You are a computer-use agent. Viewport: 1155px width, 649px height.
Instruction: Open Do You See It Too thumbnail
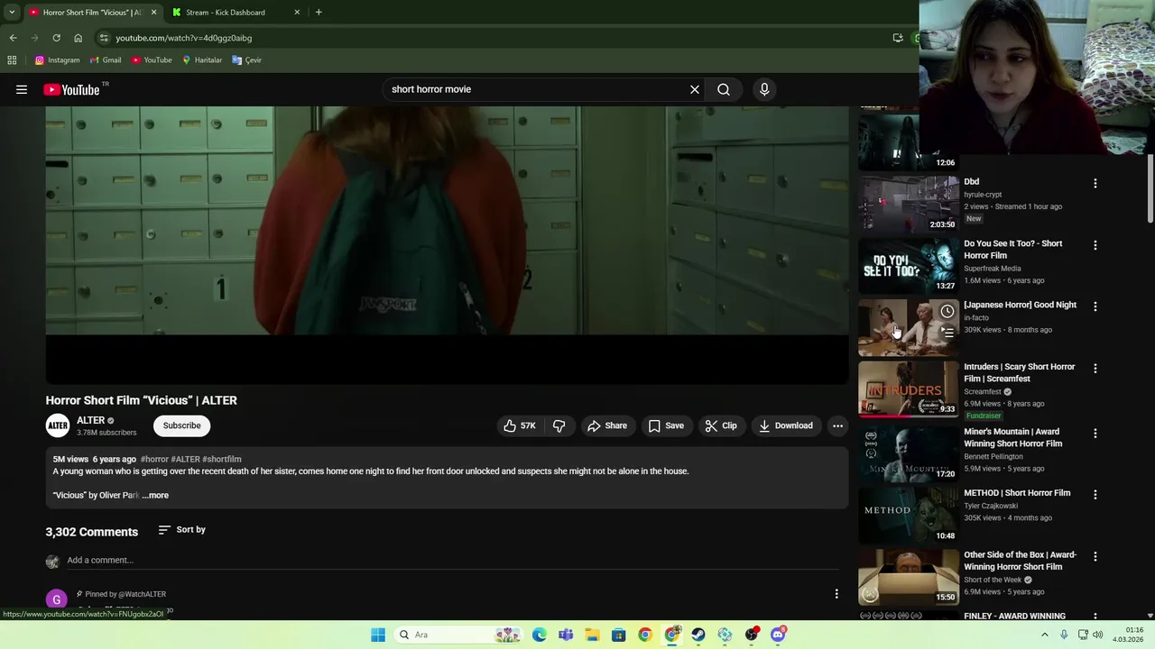coord(909,266)
